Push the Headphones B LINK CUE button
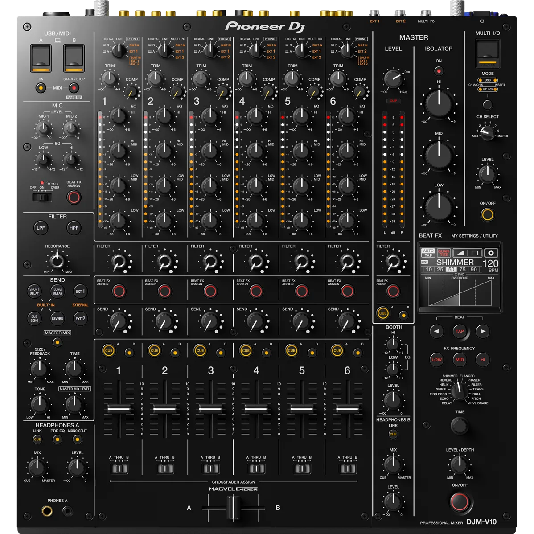 [393, 434]
